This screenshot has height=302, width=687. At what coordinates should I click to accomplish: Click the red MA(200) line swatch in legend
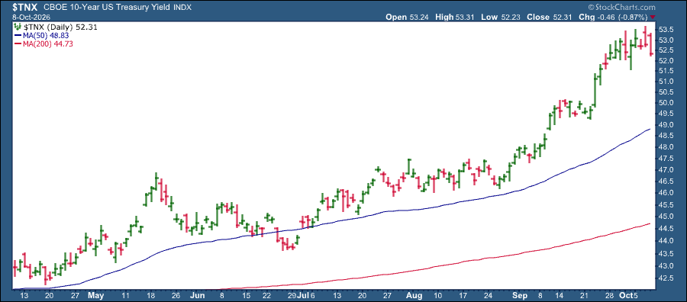[x=18, y=43]
